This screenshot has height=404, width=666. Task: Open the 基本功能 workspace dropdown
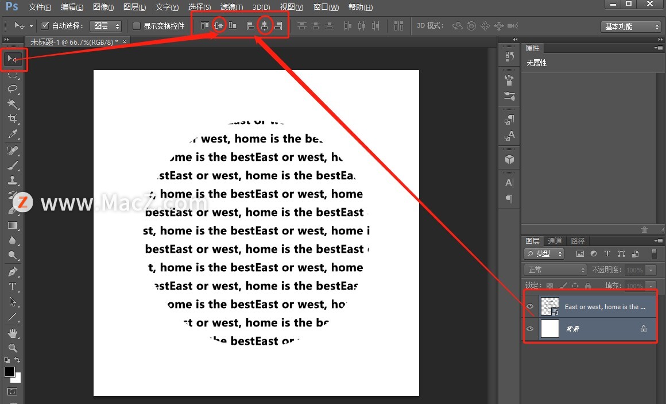(x=632, y=26)
